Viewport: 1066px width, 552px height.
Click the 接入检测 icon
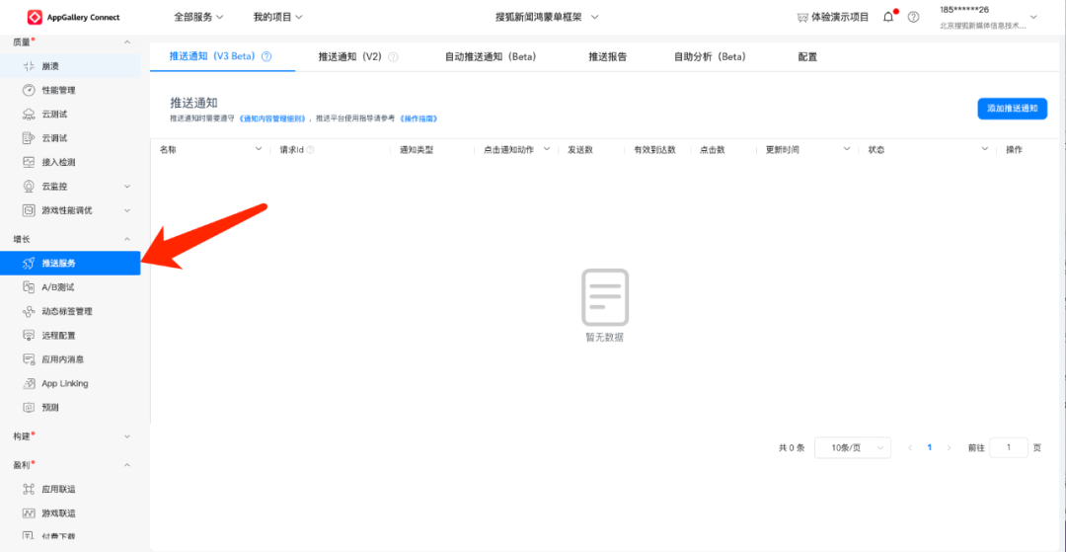pyautogui.click(x=29, y=163)
